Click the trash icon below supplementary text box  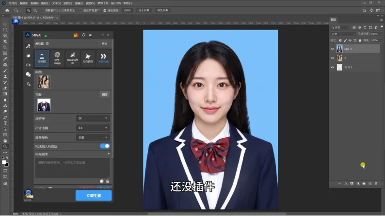click(107, 181)
